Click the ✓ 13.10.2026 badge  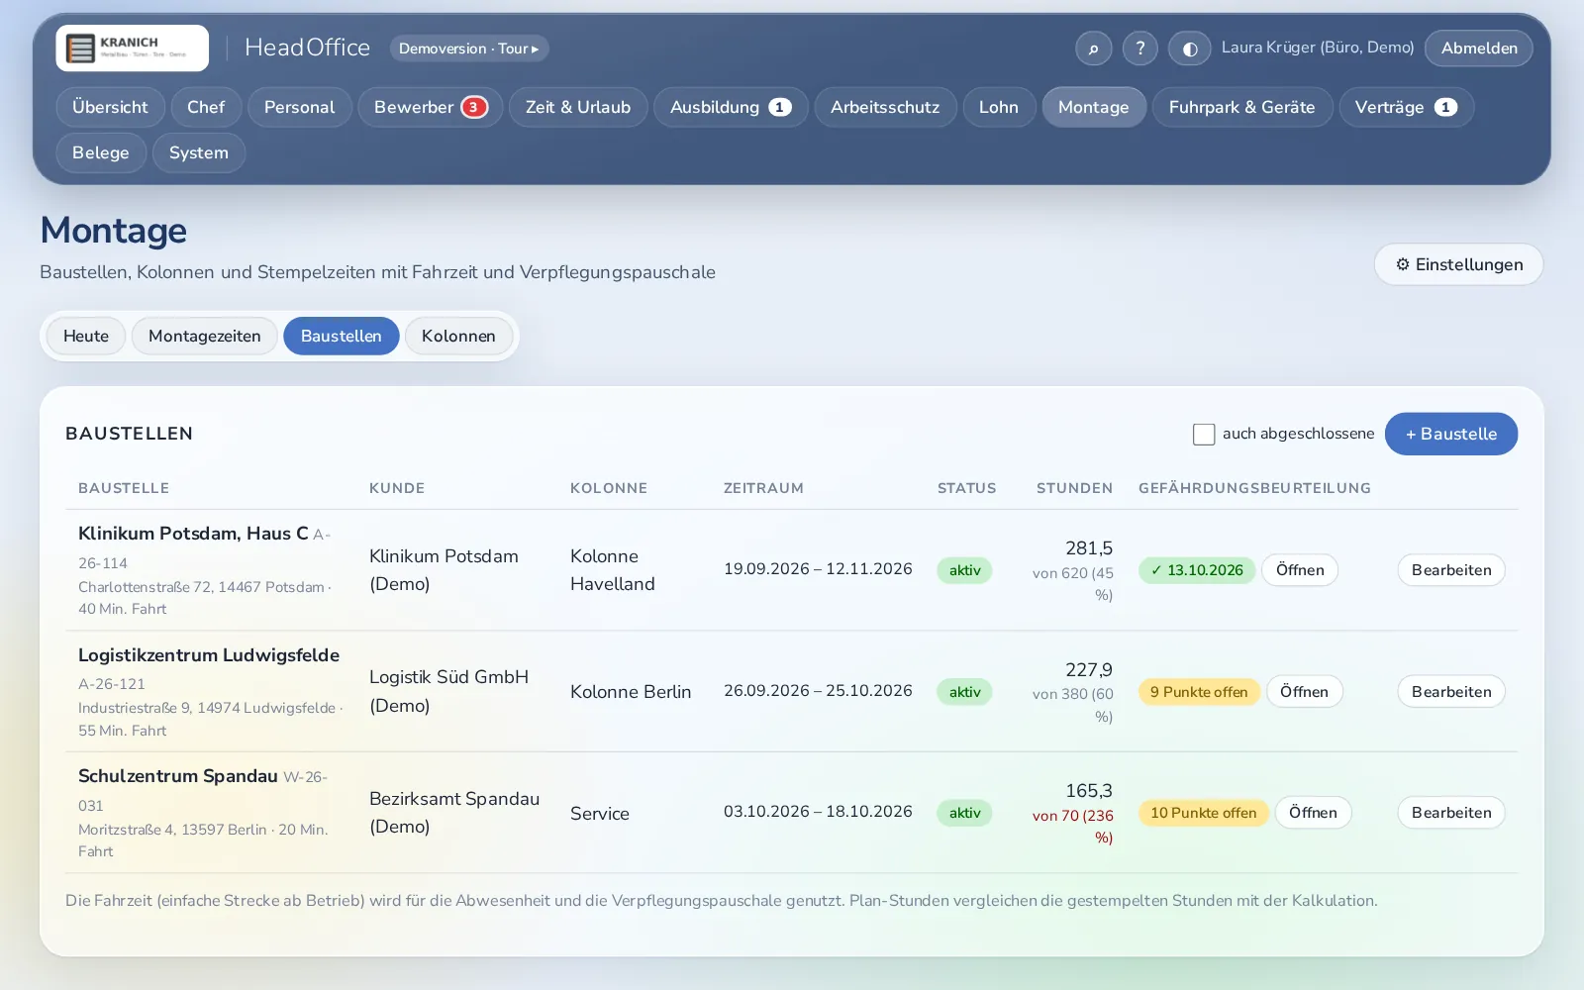point(1197,570)
